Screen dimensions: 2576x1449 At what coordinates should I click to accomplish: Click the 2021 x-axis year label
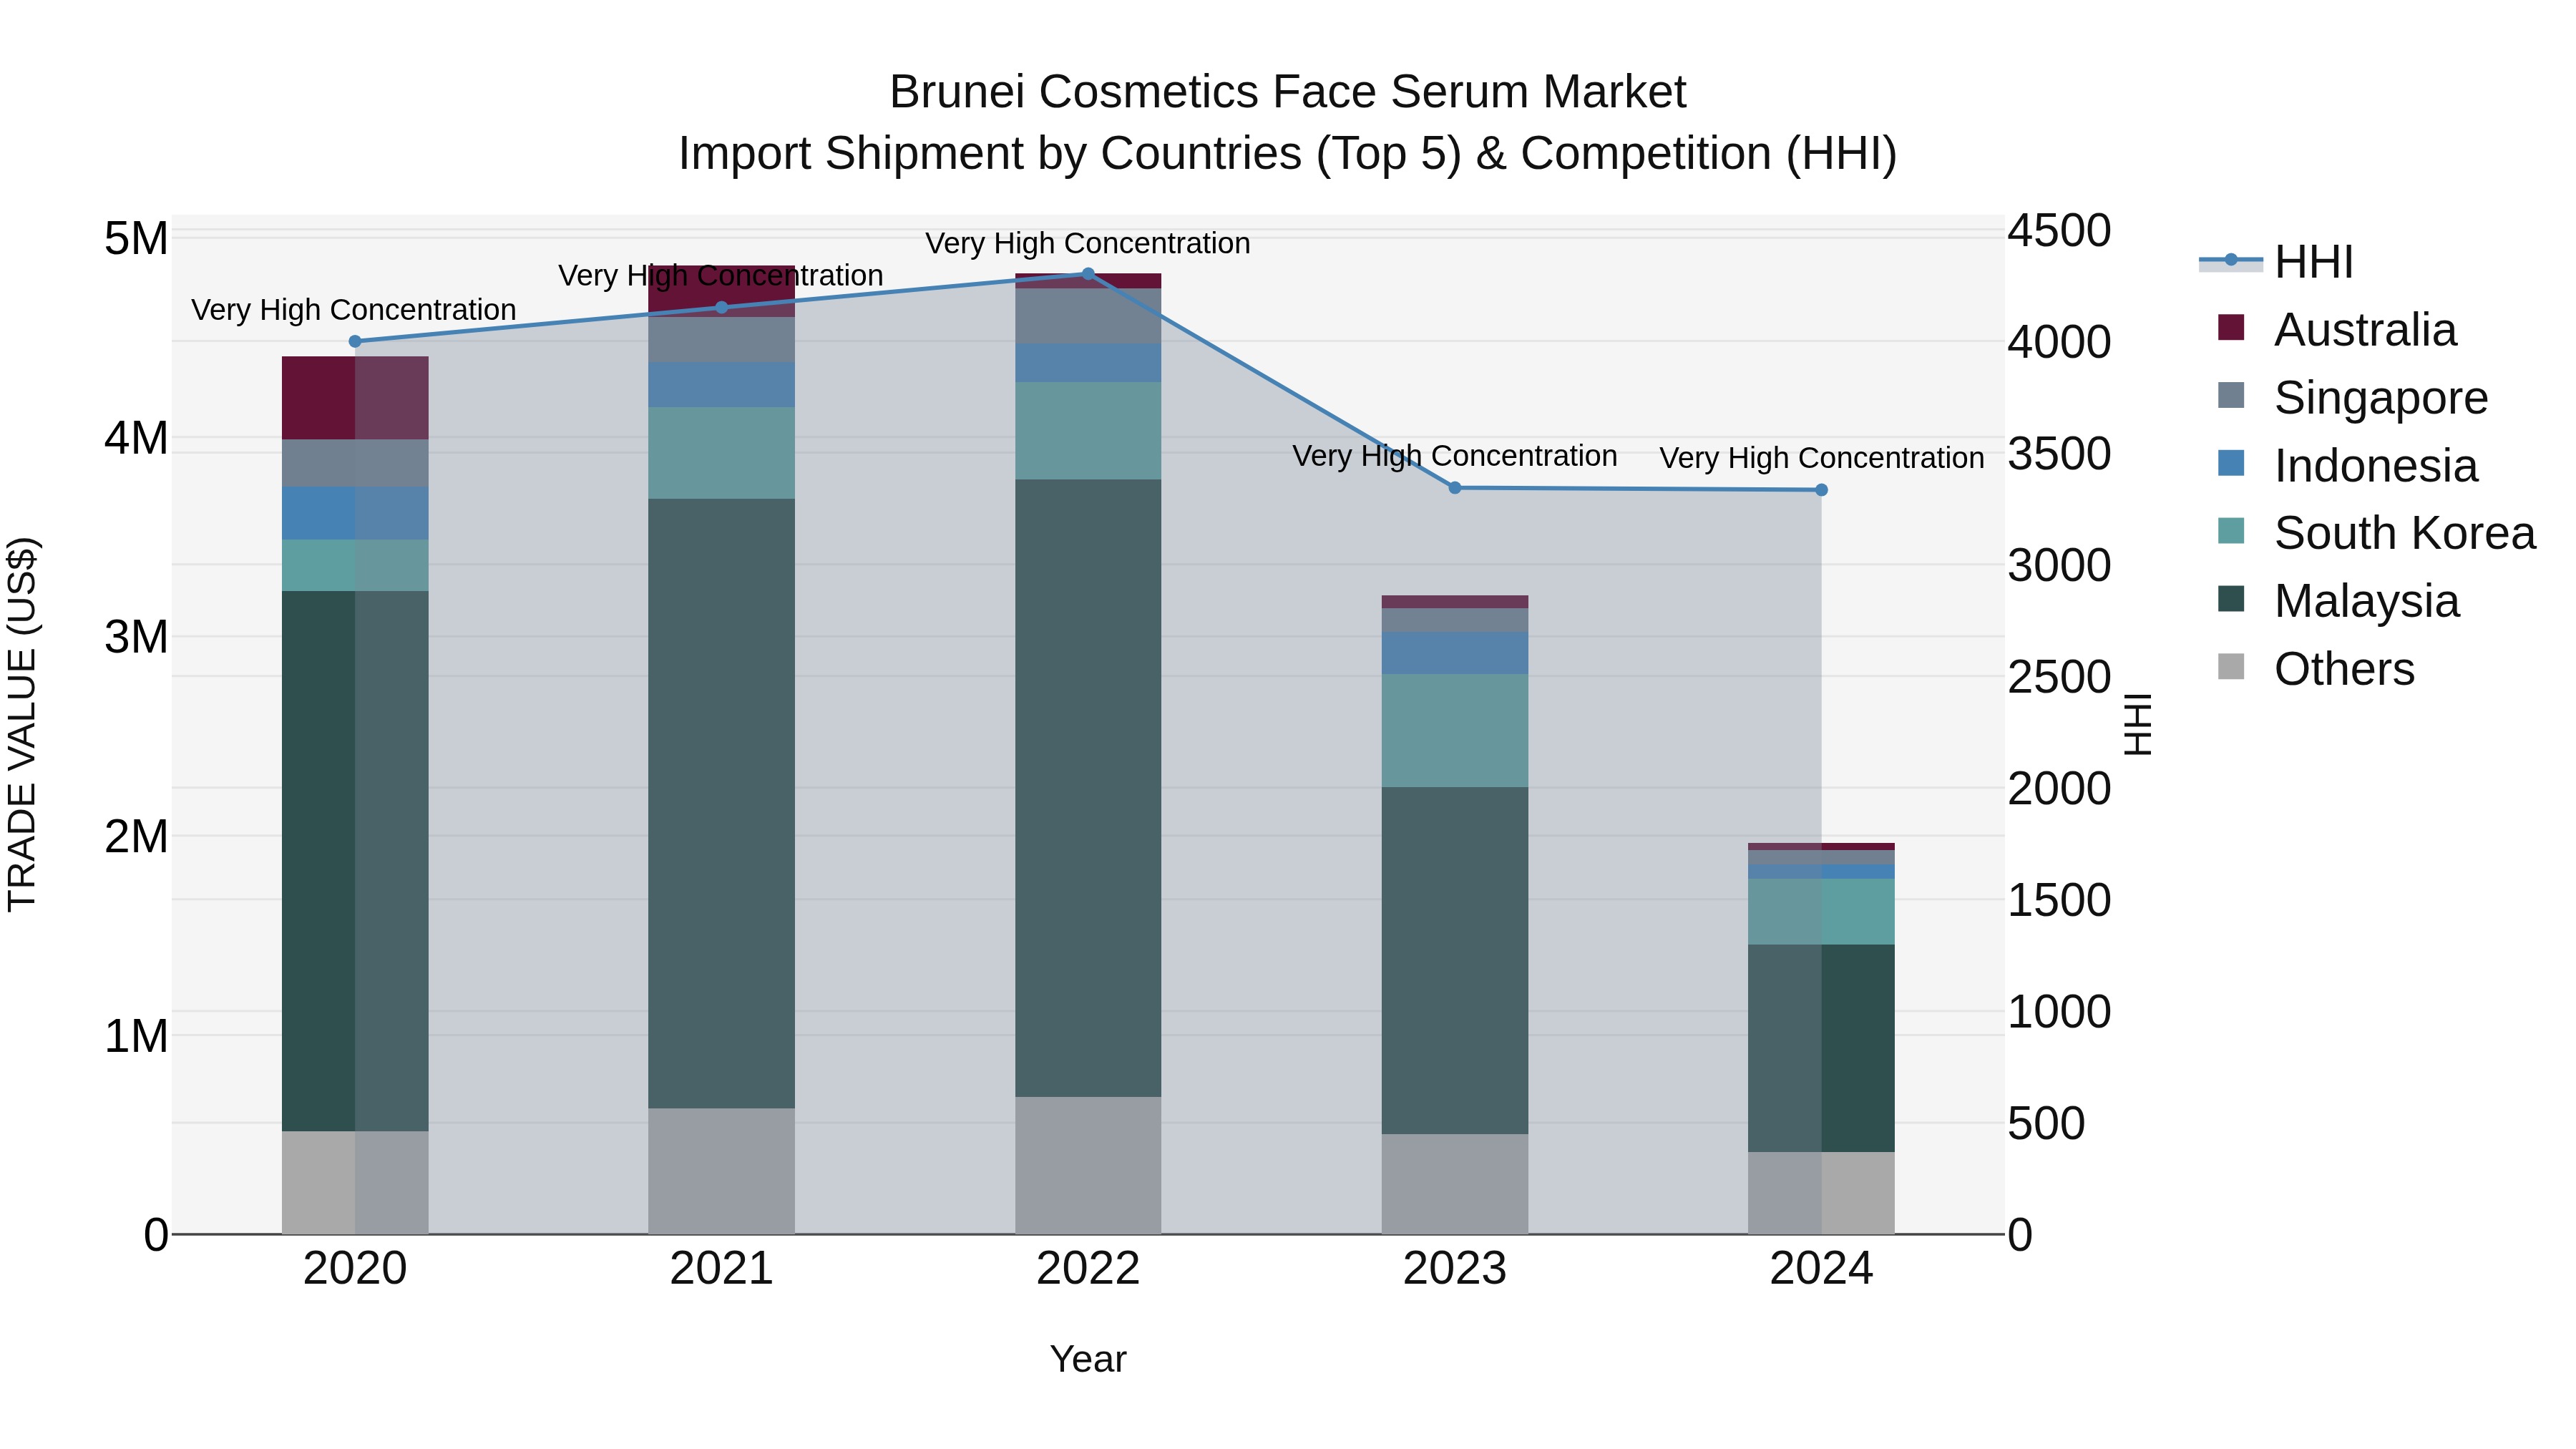pos(722,1269)
